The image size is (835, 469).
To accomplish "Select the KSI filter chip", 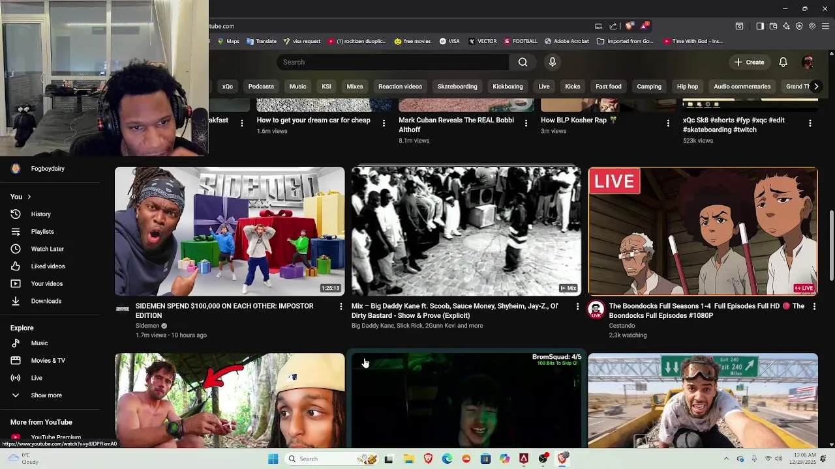I will point(326,86).
